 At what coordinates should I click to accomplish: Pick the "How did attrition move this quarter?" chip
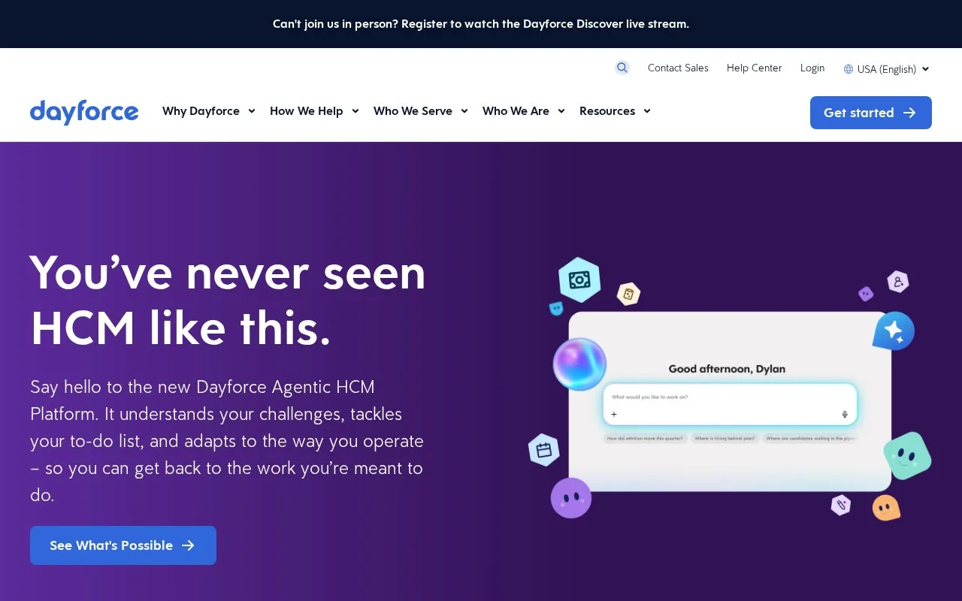click(645, 438)
